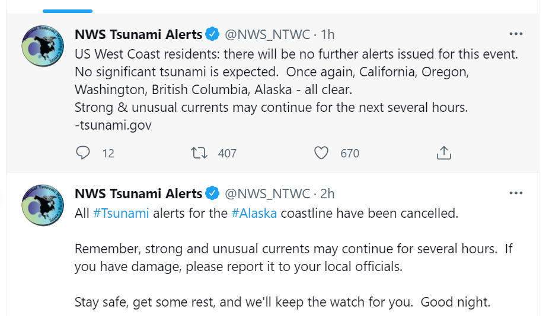Viewport: 546px width, 316px height.
Task: Retweet the tweet with 407 retweets
Action: point(199,153)
